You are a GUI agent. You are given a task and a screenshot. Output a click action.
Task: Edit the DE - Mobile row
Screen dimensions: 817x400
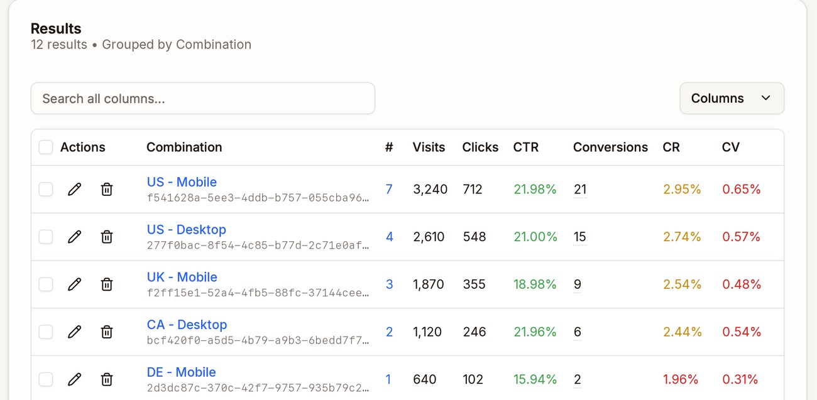(75, 379)
